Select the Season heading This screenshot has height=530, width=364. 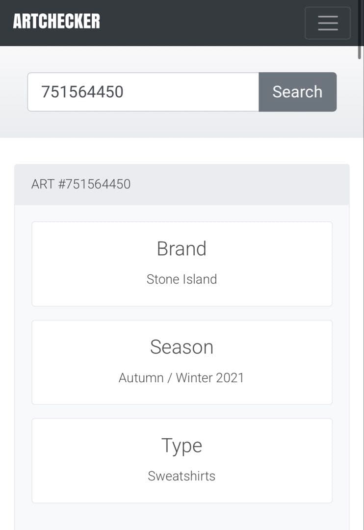182,347
